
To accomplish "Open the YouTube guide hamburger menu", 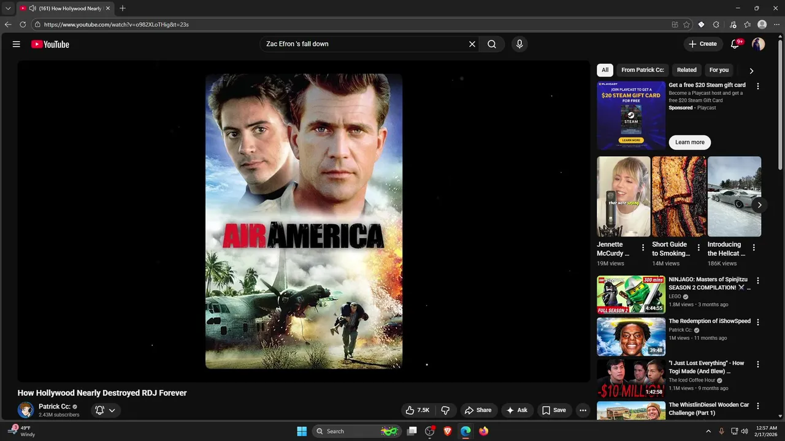I will click(x=17, y=44).
